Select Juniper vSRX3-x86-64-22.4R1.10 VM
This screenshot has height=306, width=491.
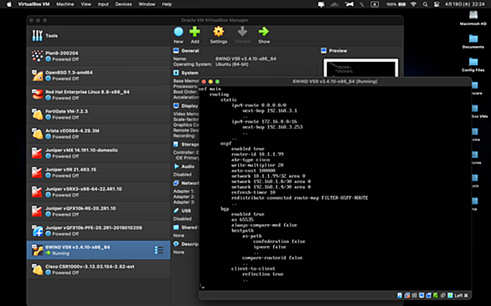(x=99, y=191)
